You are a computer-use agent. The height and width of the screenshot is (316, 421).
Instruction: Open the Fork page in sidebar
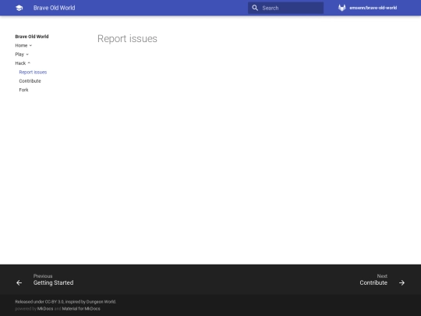23,90
